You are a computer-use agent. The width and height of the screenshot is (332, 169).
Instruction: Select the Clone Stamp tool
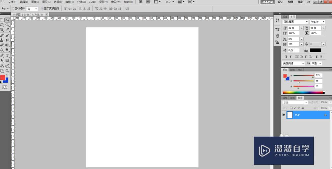tap(2, 40)
